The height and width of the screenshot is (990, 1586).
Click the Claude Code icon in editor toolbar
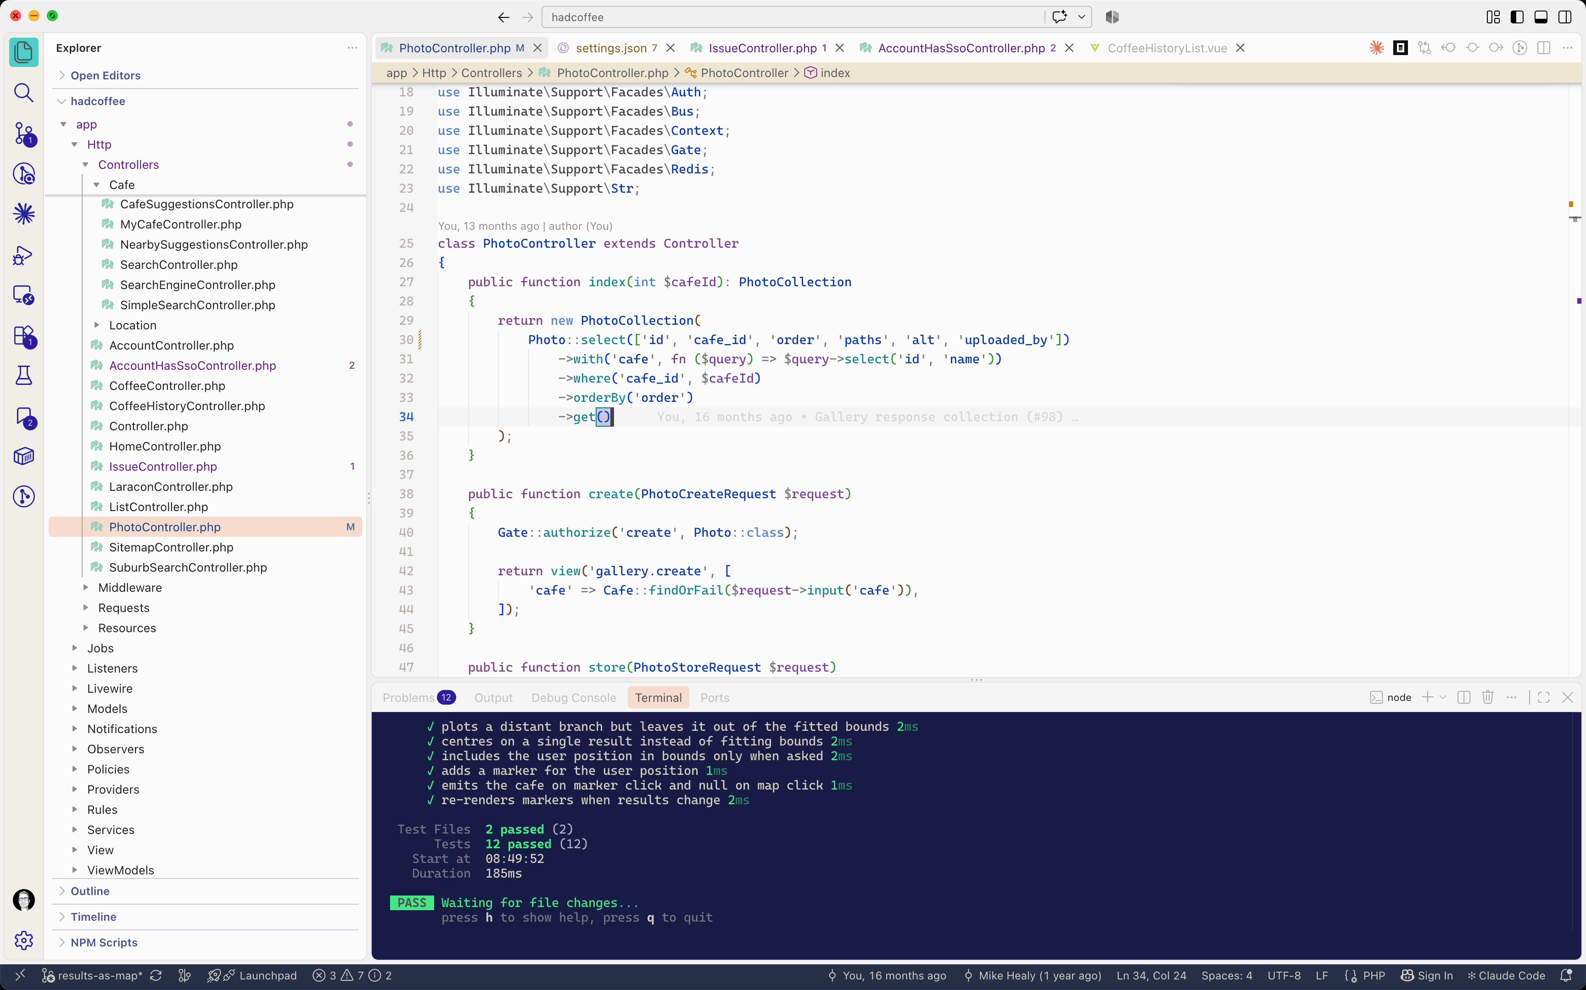tap(1376, 48)
